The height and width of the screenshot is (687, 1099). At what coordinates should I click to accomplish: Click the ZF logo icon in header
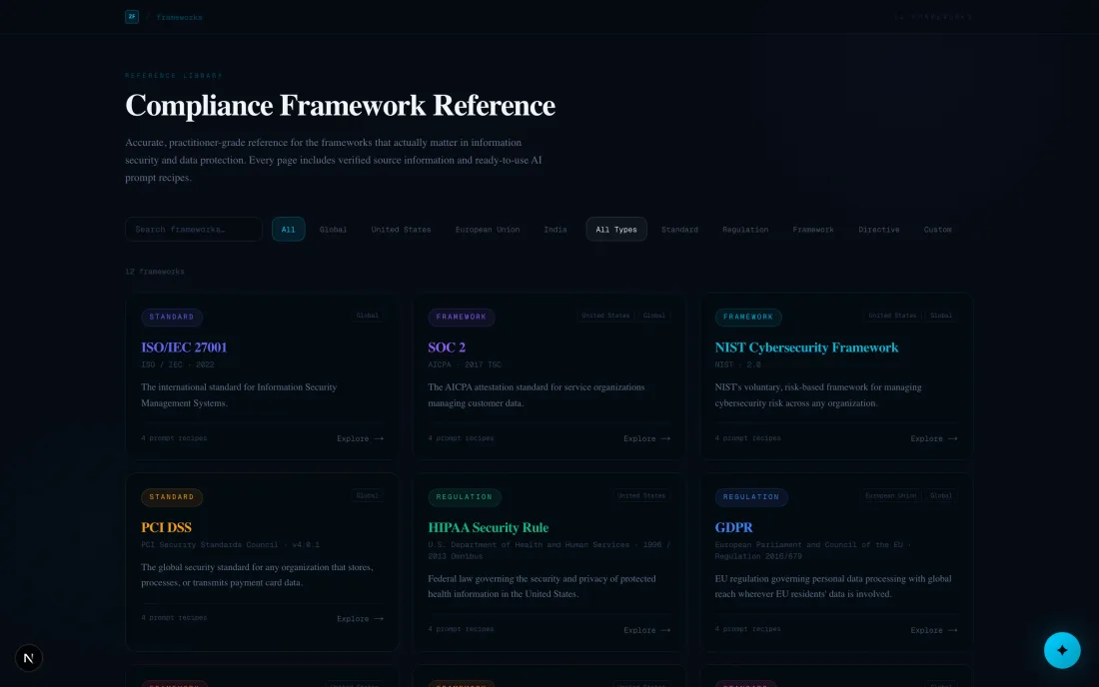pos(132,17)
